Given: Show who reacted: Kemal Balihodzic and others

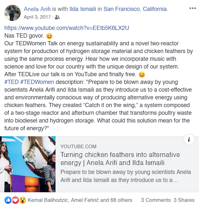Looking at the screenshot, I should coord(80,200).
